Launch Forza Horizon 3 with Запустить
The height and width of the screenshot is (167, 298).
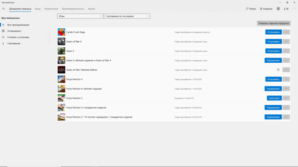pos(274,98)
